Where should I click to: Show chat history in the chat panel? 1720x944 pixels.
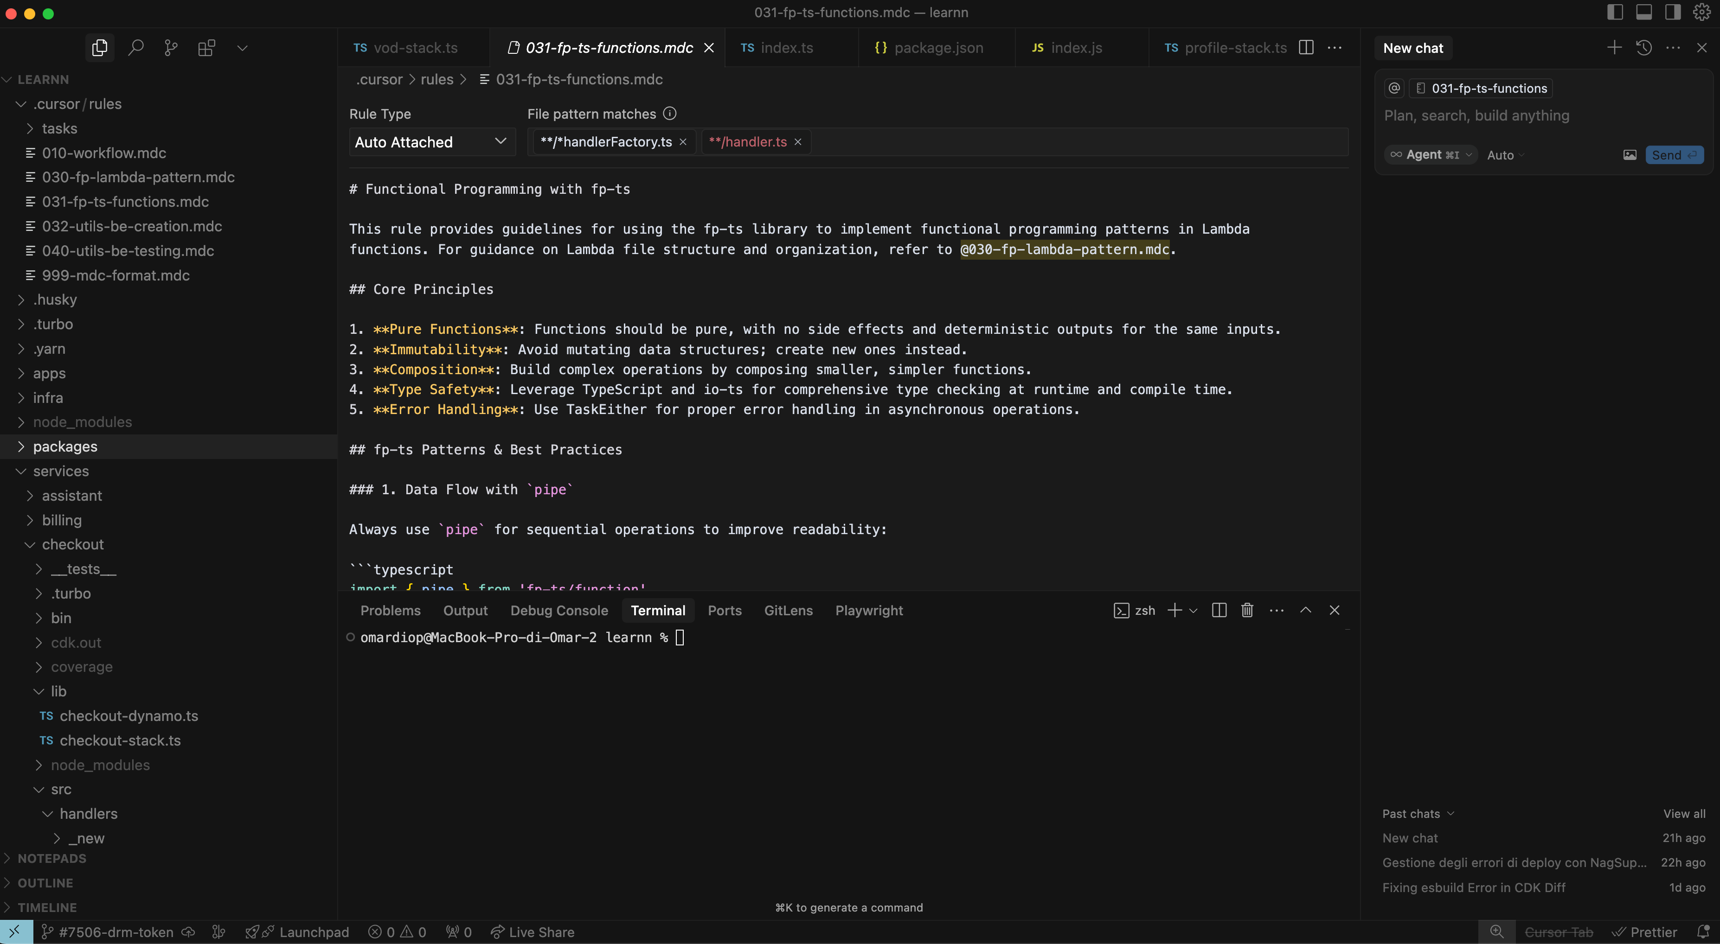[1644, 47]
